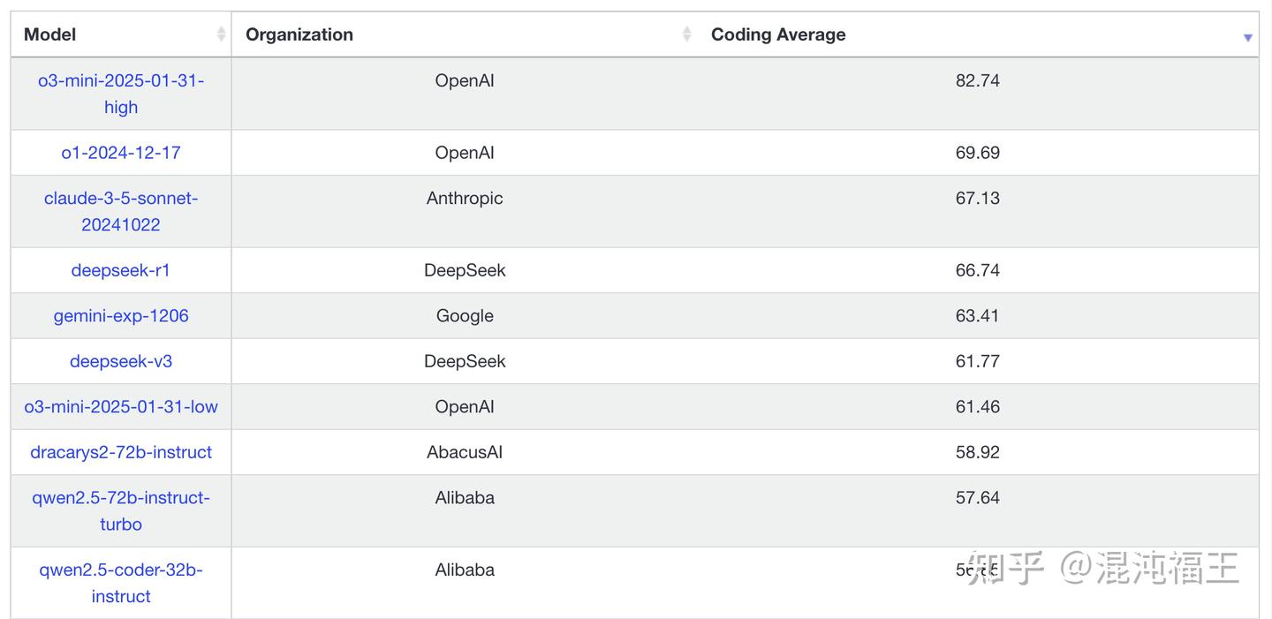The width and height of the screenshot is (1272, 619).
Task: Click the Coding Average header label
Action: click(778, 34)
